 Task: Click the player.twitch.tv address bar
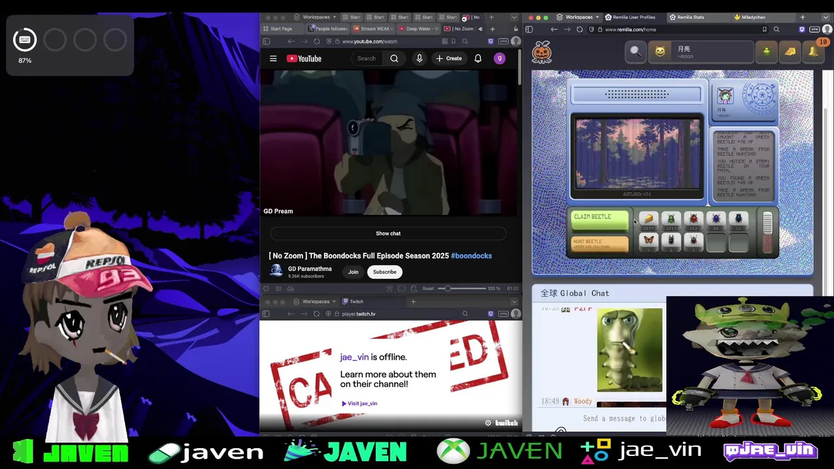[x=391, y=314]
